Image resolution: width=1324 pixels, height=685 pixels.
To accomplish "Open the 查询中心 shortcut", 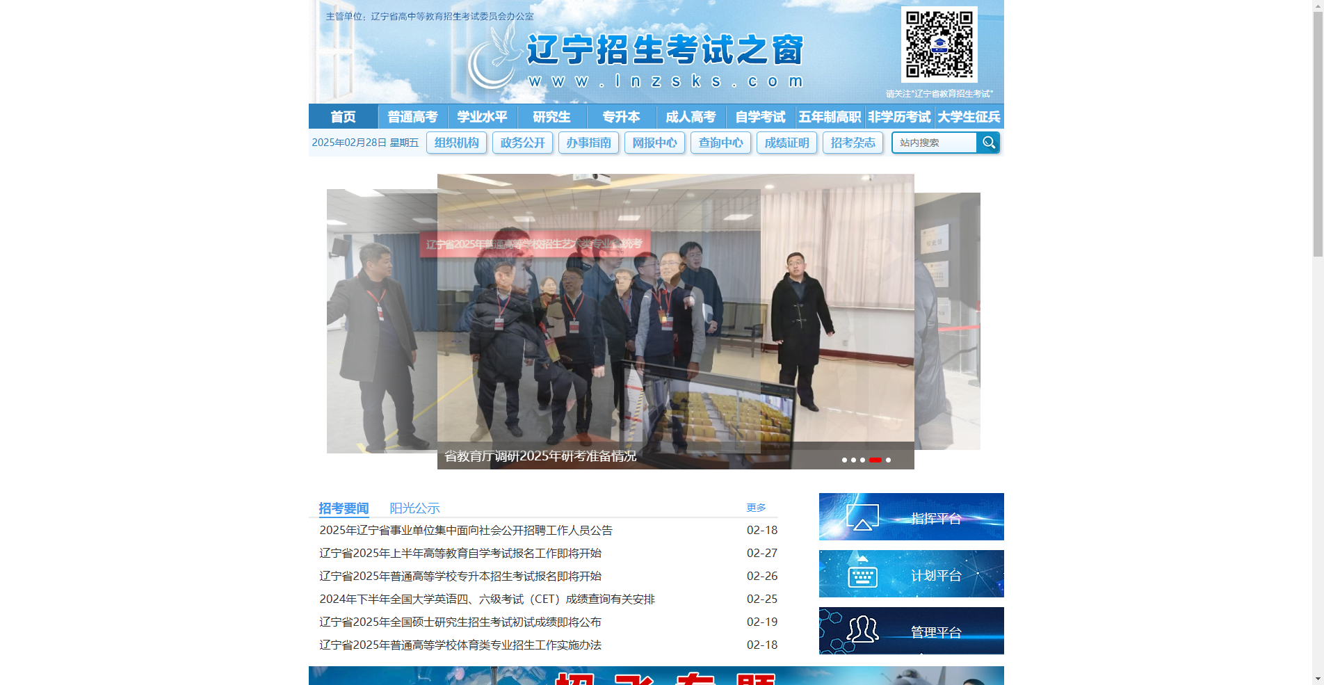I will pyautogui.click(x=720, y=143).
